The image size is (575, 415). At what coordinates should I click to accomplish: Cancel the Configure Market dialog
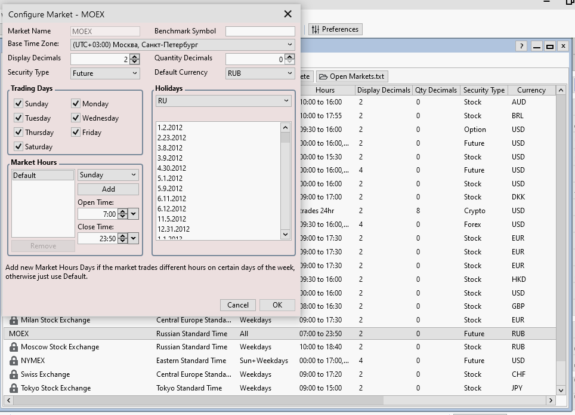click(237, 305)
